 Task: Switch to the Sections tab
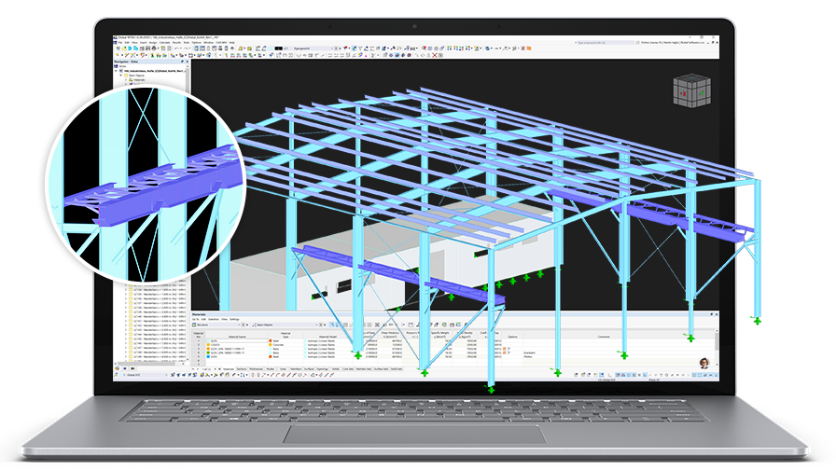[x=242, y=368]
